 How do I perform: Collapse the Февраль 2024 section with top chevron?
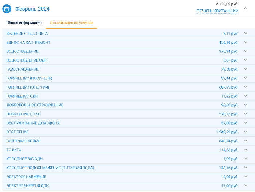pyautogui.click(x=246, y=9)
